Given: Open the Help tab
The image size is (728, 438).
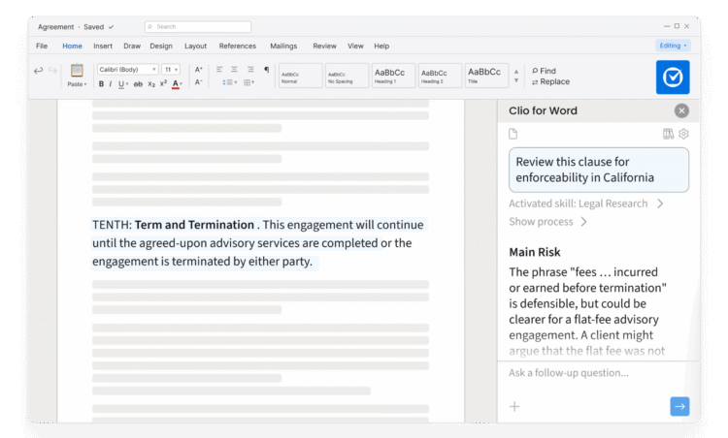Looking at the screenshot, I should tap(381, 46).
